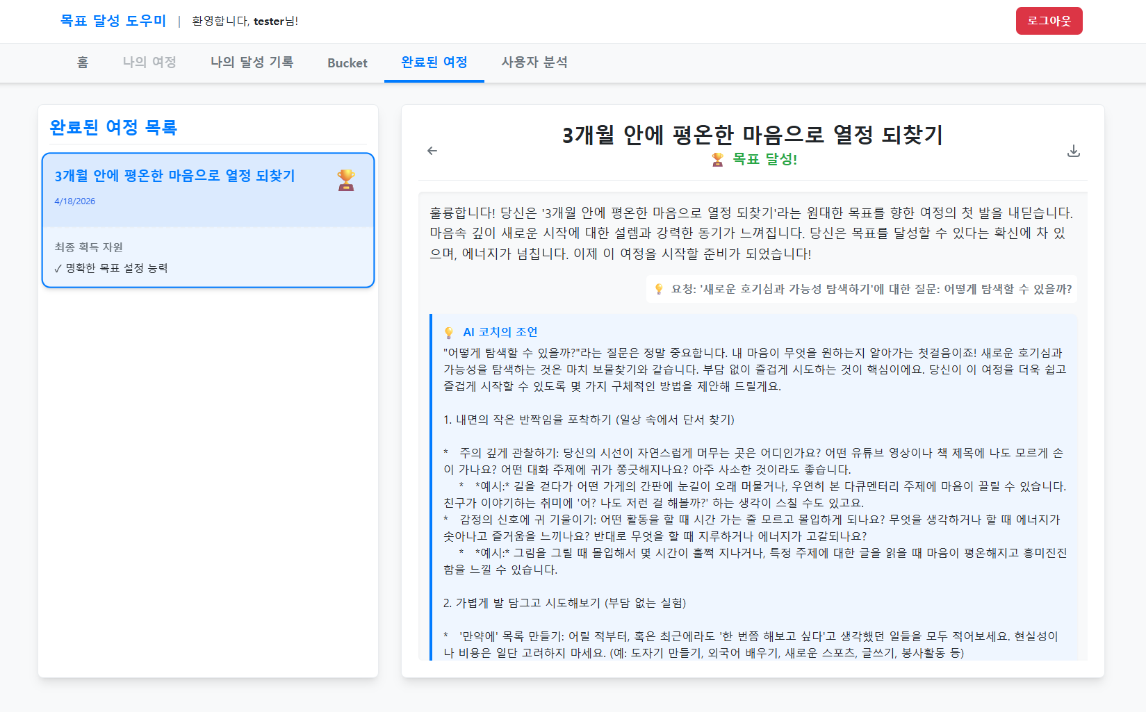Click the trophy icon next to 목표 달성!

click(718, 160)
